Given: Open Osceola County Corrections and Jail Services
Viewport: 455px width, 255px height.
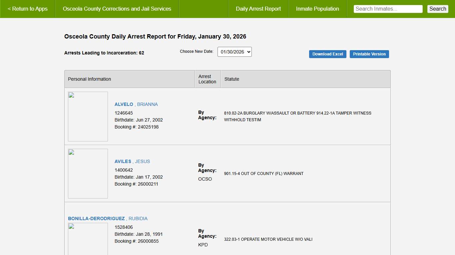Looking at the screenshot, I should 117,9.
